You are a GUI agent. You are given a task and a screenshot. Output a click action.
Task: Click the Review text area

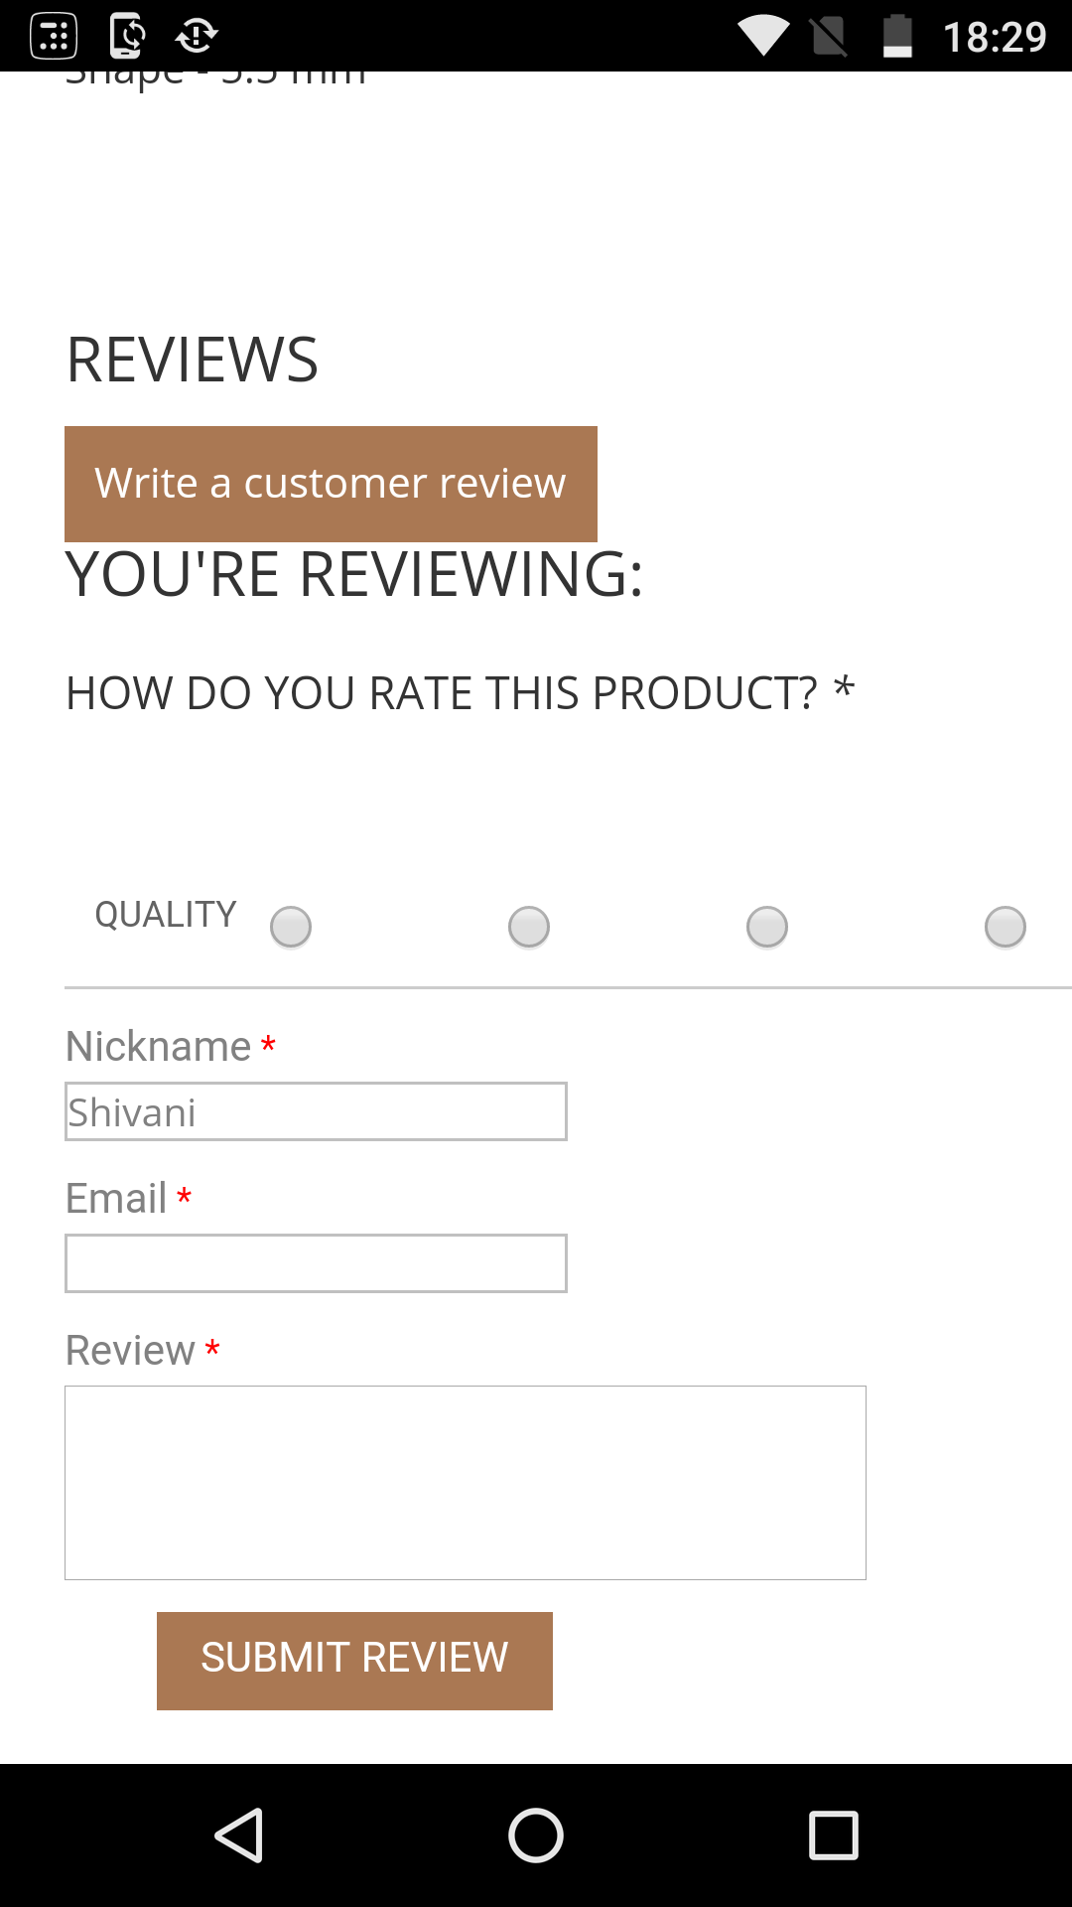pos(465,1482)
